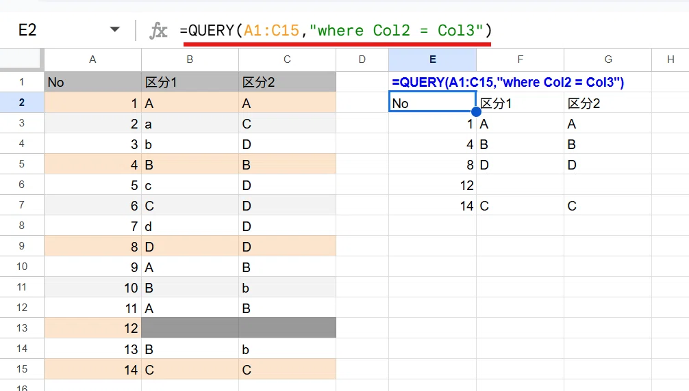The height and width of the screenshot is (391, 689).
Task: Click cell B10 containing A
Action: pyautogui.click(x=190, y=267)
